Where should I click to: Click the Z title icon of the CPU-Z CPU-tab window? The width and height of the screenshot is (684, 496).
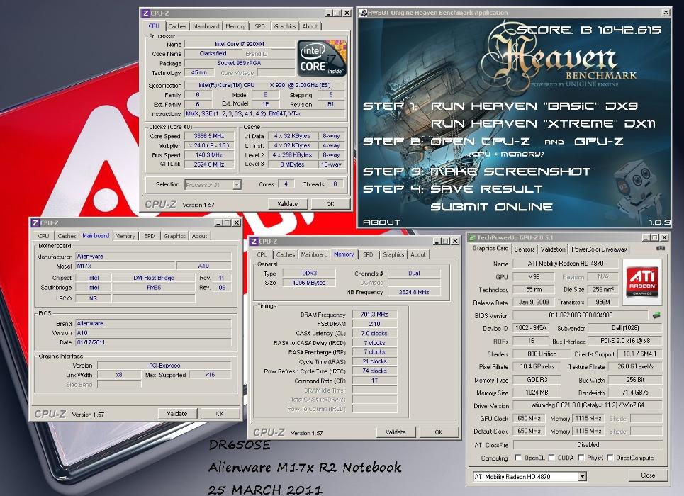tap(146, 13)
